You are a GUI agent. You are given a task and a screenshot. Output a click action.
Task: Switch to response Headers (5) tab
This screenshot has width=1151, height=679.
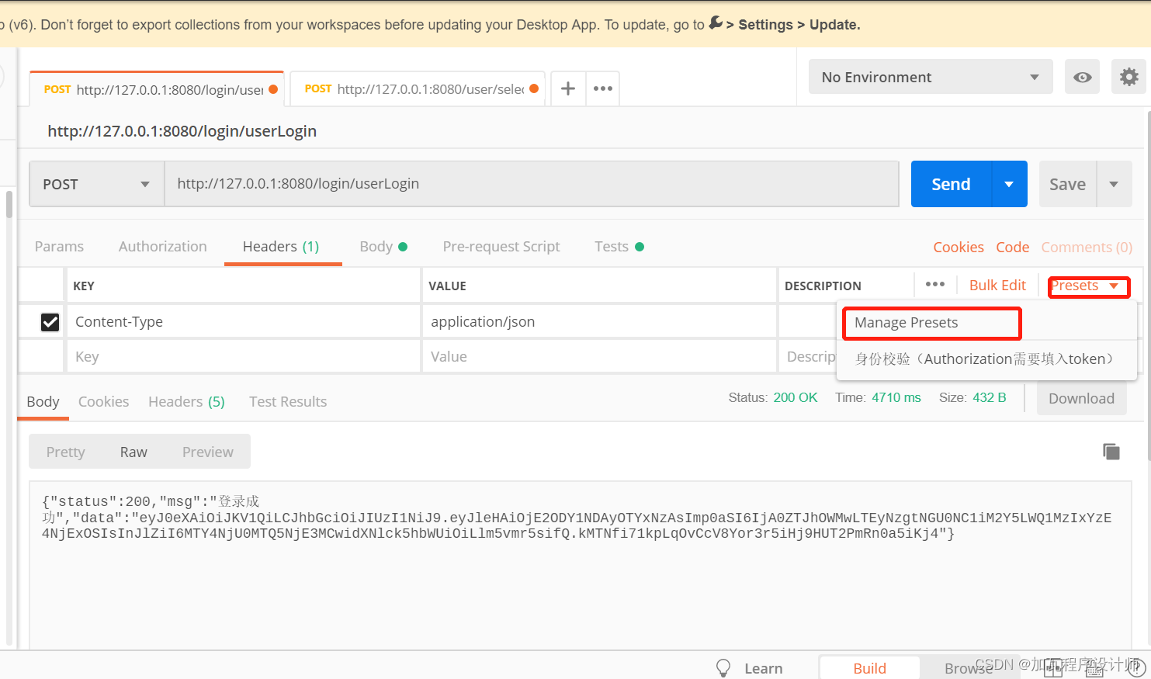pyautogui.click(x=186, y=402)
